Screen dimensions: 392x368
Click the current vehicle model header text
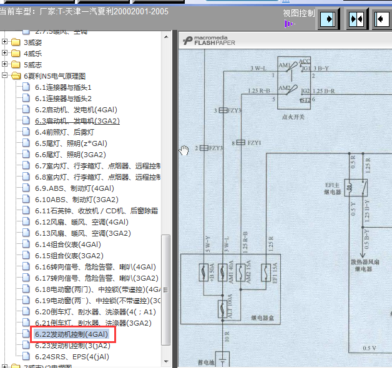point(84,11)
